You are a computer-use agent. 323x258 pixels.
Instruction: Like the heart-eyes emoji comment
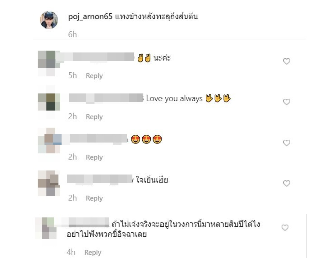[x=287, y=143]
